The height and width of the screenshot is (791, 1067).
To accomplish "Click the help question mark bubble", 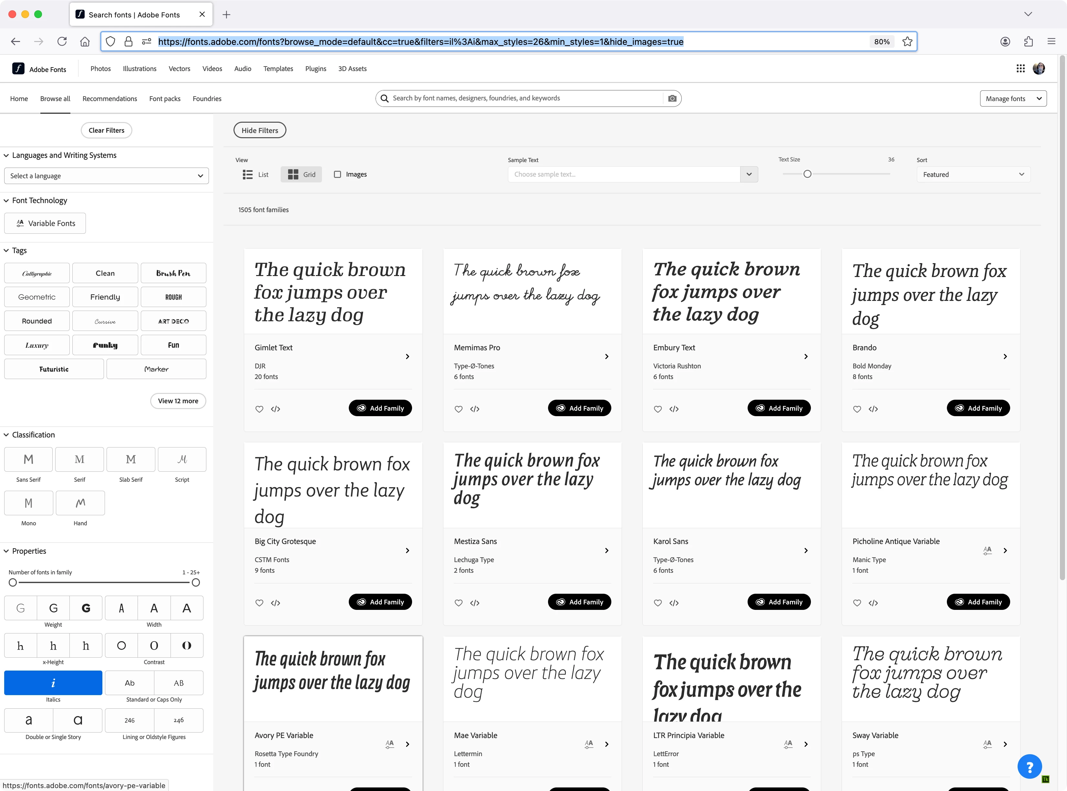I will [1029, 766].
